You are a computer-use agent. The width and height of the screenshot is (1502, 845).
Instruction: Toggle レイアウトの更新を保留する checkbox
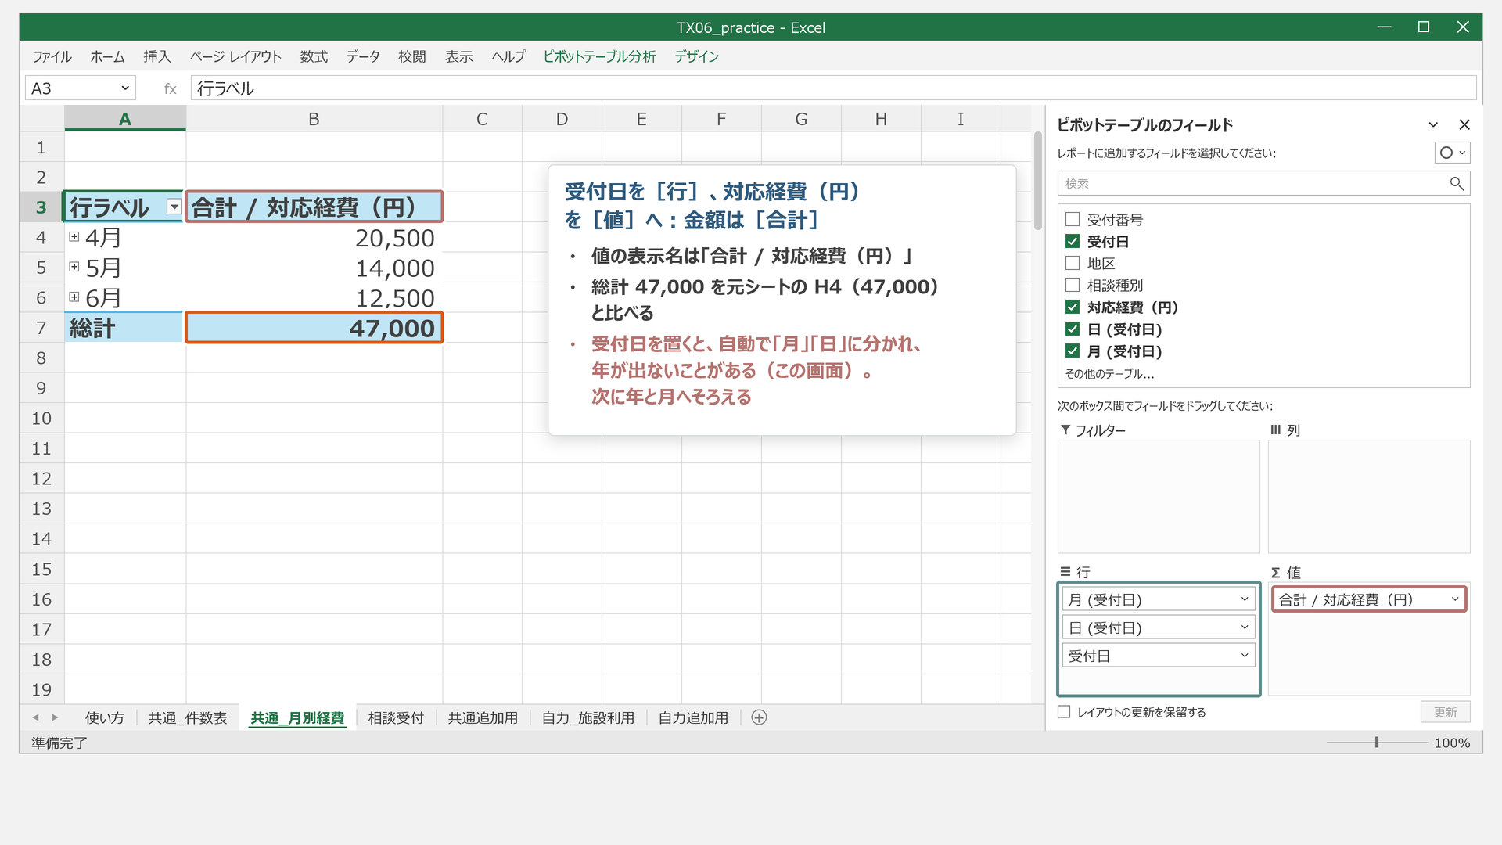tap(1064, 712)
